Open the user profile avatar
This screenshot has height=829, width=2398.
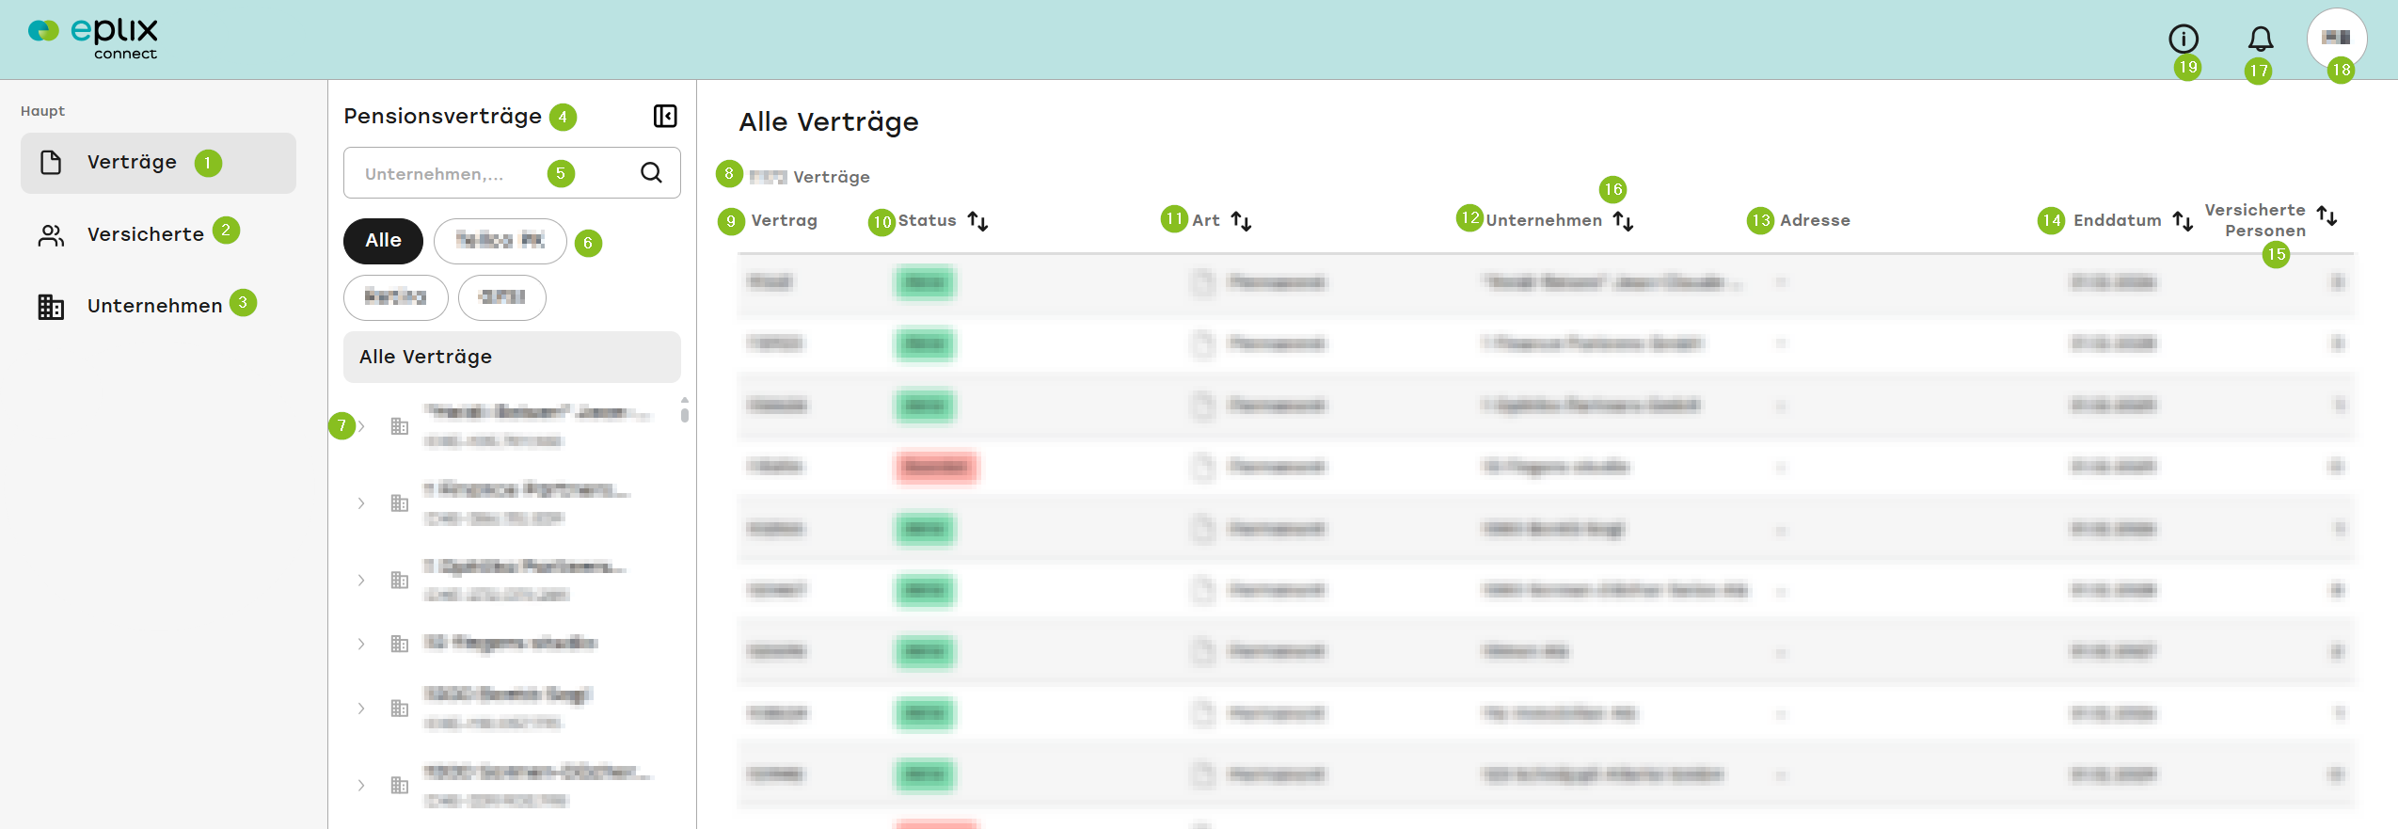coord(2336,39)
